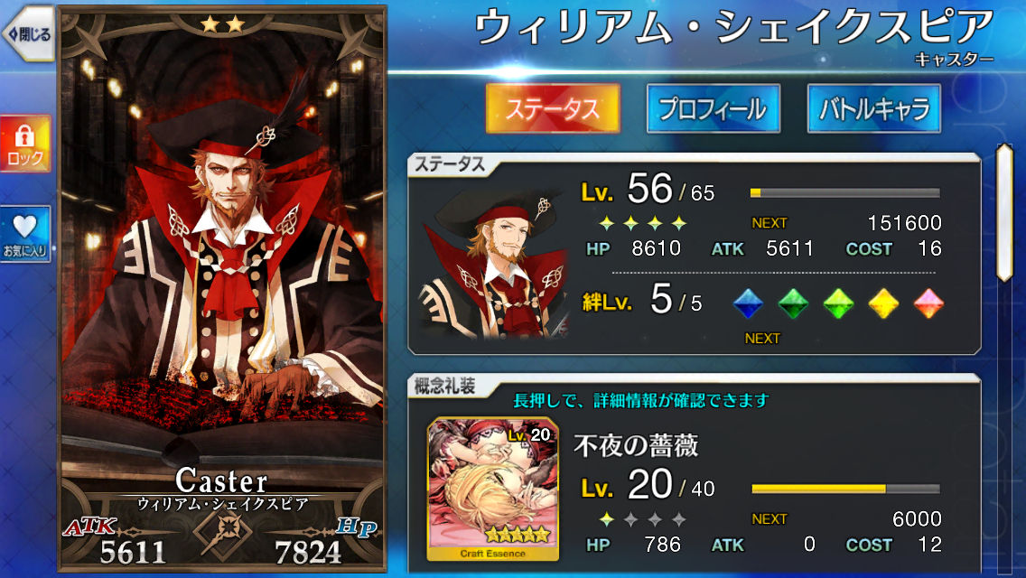Click the dark green bond gem
The image size is (1026, 578).
(x=793, y=303)
